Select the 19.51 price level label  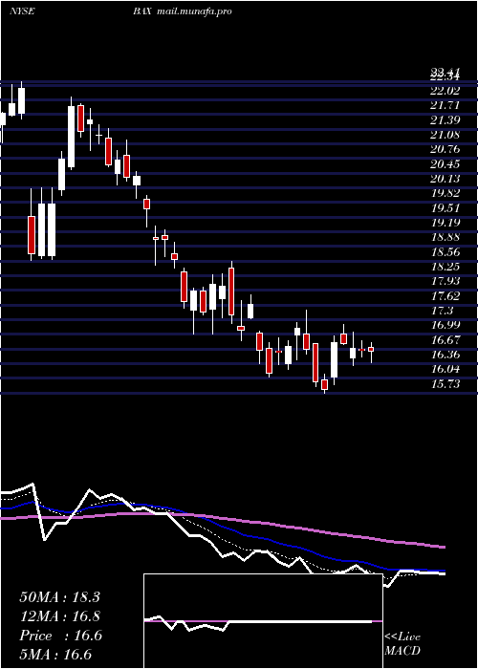click(445, 208)
